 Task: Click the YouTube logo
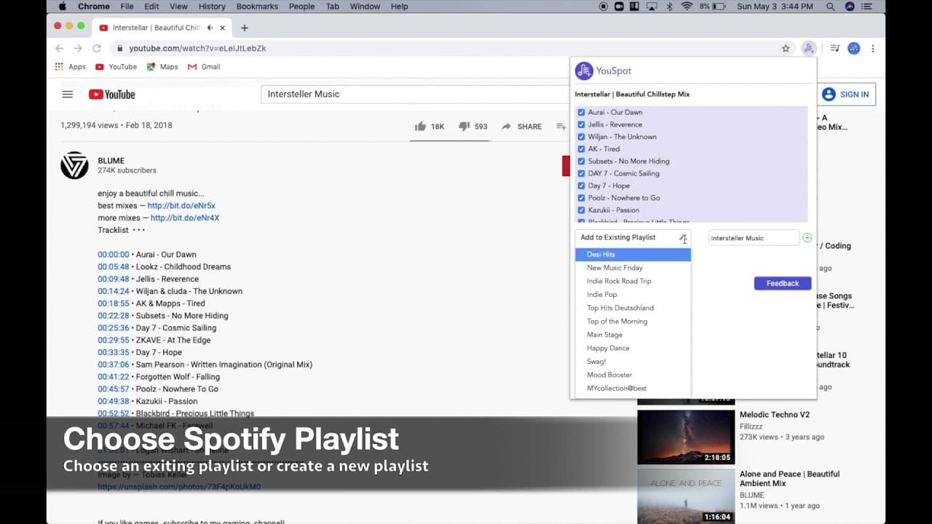pos(111,94)
